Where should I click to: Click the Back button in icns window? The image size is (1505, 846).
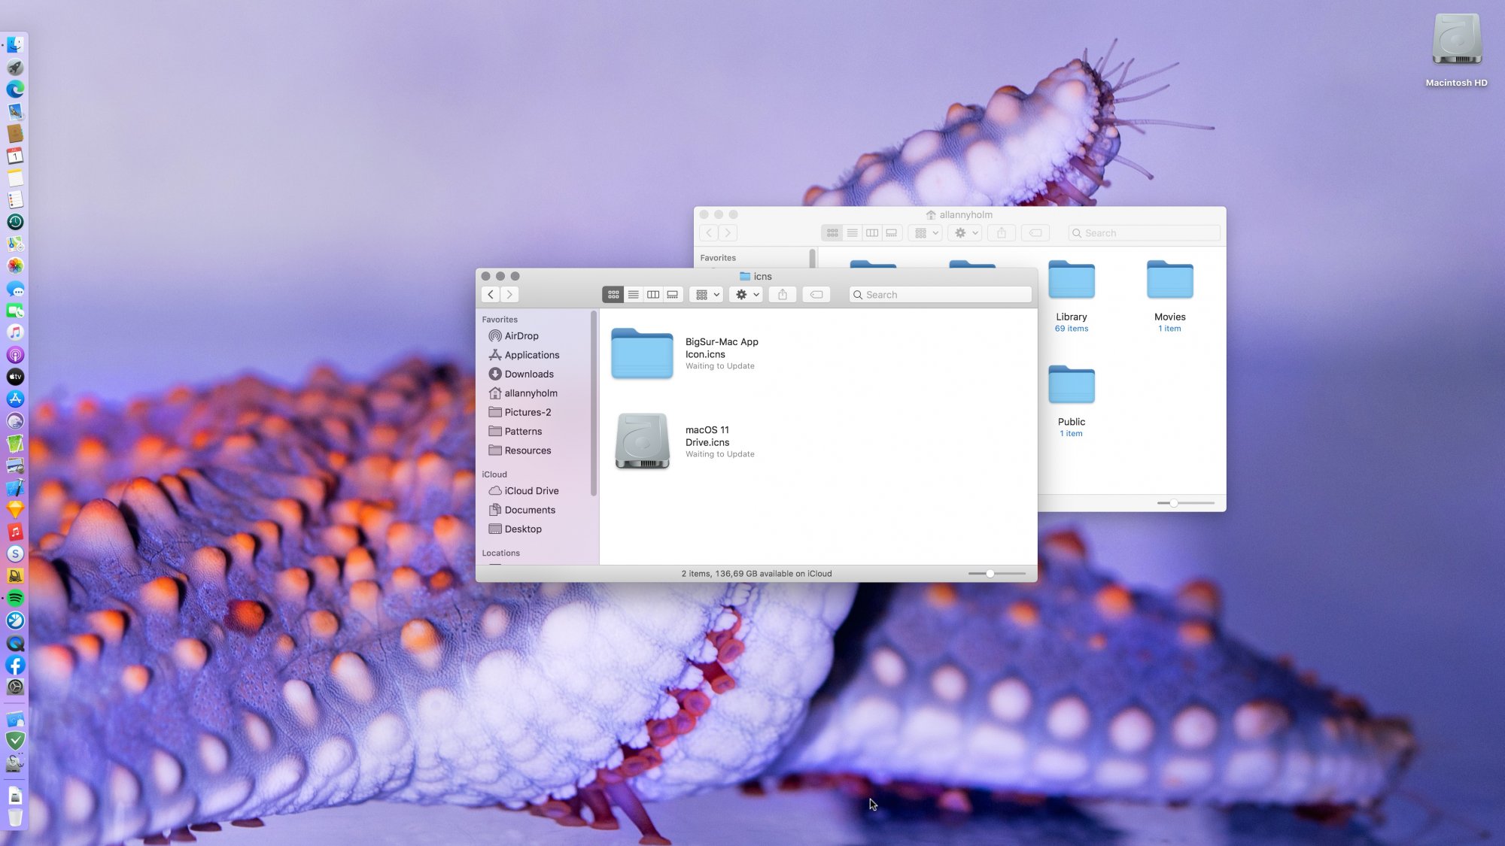(x=491, y=295)
